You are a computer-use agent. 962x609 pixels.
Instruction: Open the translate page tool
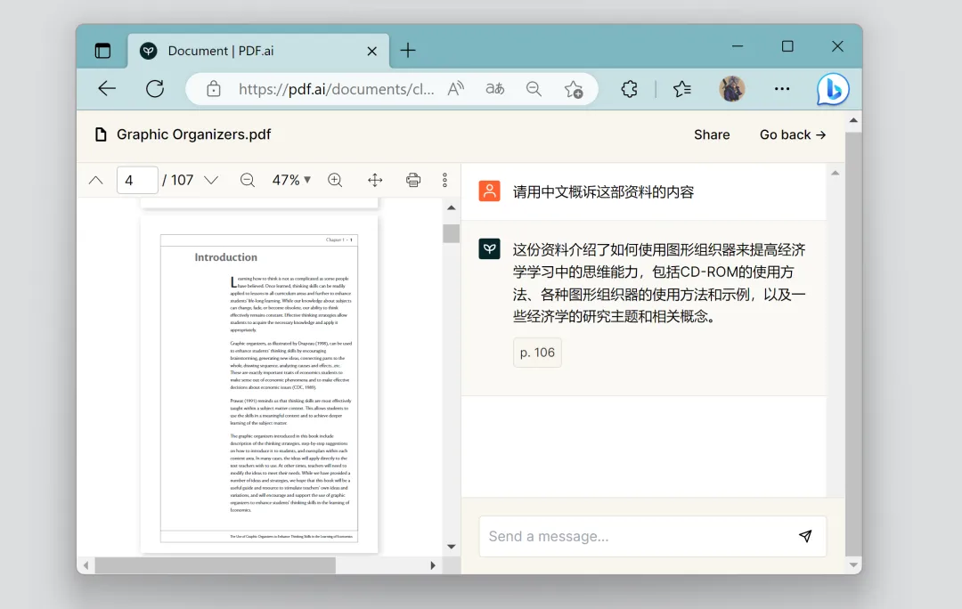494,88
